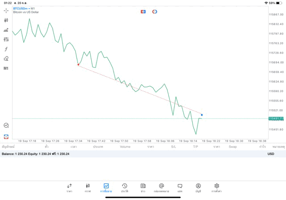Viewport: 286px width, 200px height.
Task: Open chart settings sliders icon
Action: (6, 39)
